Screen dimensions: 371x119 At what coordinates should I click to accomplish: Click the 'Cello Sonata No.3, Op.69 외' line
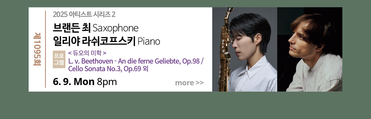pos(108,69)
